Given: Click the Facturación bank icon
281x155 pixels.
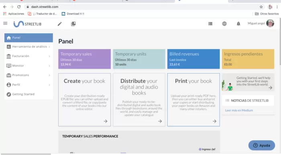Looking at the screenshot, I should (8, 56).
